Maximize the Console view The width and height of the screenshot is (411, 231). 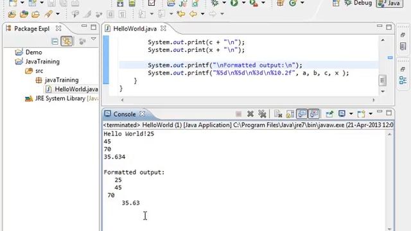pyautogui.click(x=389, y=113)
